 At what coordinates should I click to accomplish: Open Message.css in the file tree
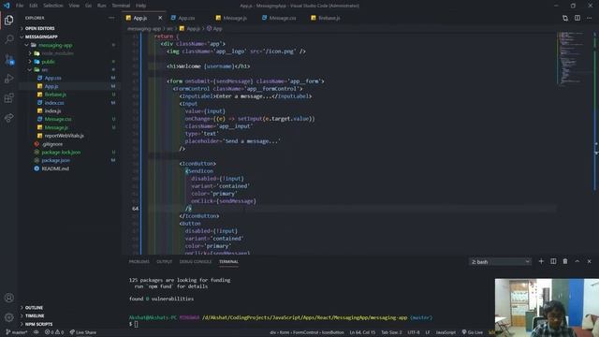pos(58,119)
